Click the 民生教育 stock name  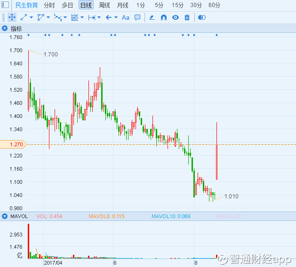coord(26,5)
